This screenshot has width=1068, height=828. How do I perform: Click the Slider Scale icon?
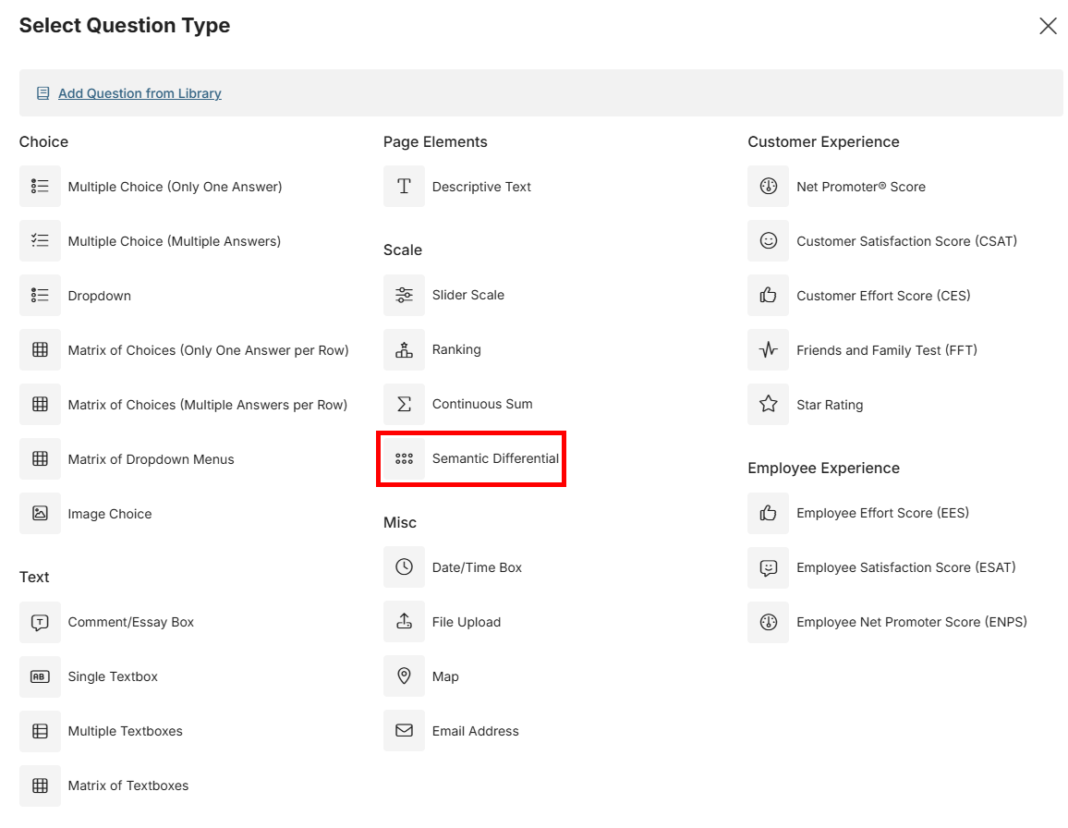point(404,295)
